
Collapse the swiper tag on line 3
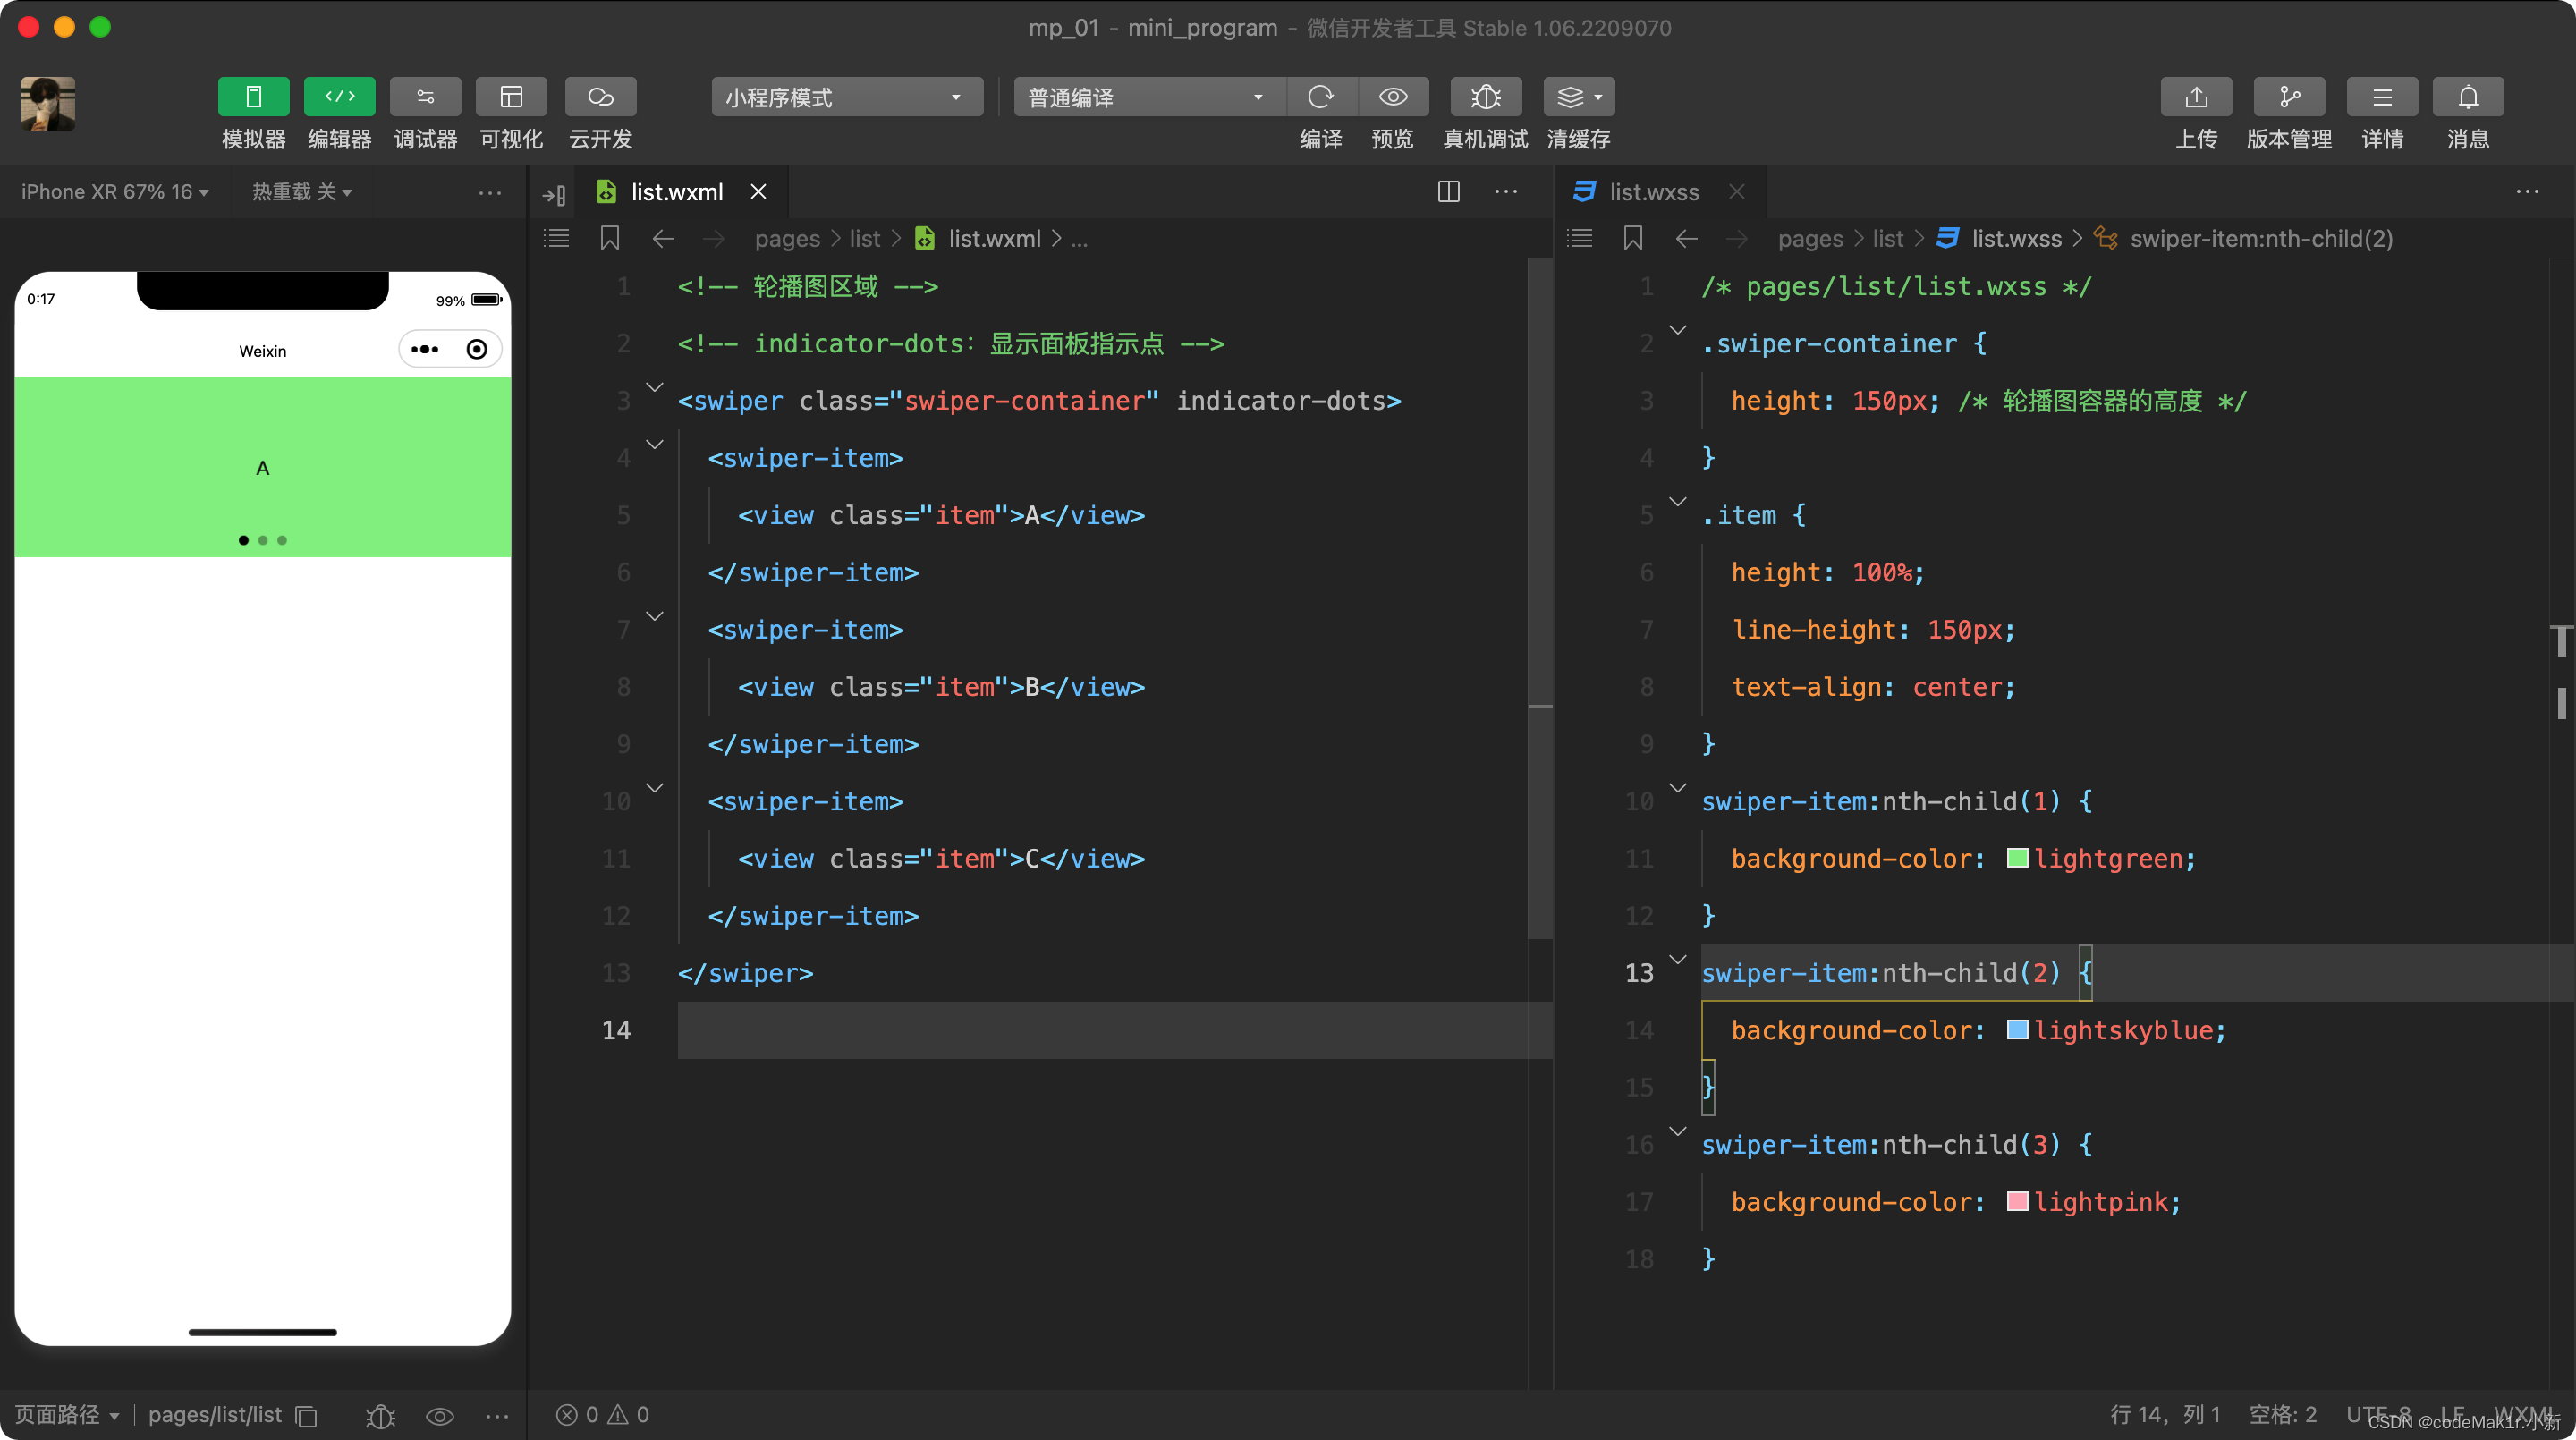[654, 387]
